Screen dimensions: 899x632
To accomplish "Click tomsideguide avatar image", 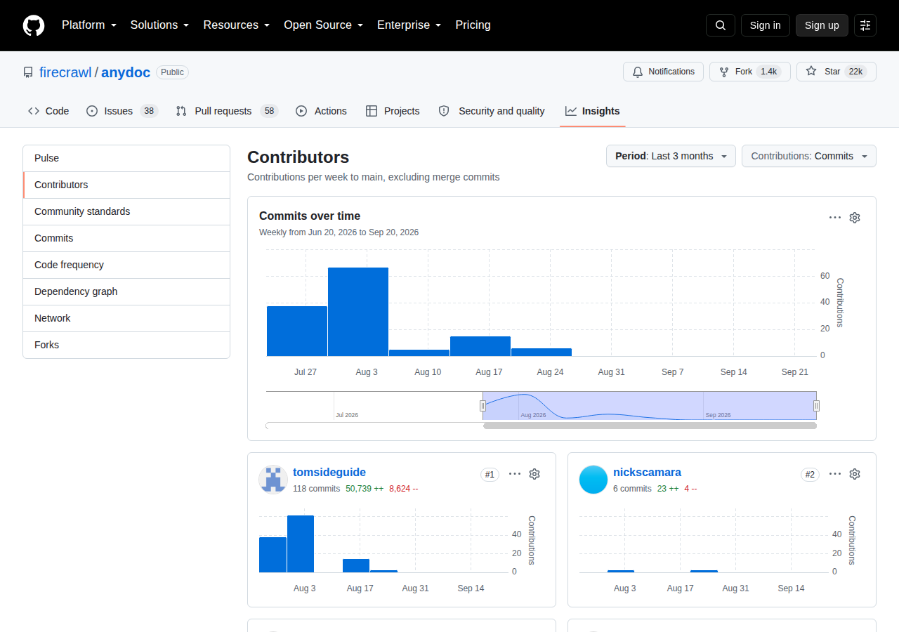I will coord(273,480).
